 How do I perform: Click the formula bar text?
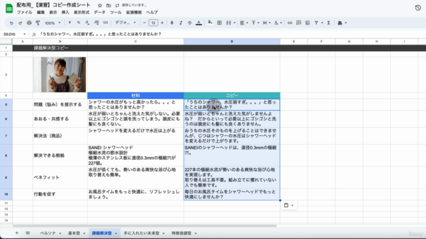[101, 34]
